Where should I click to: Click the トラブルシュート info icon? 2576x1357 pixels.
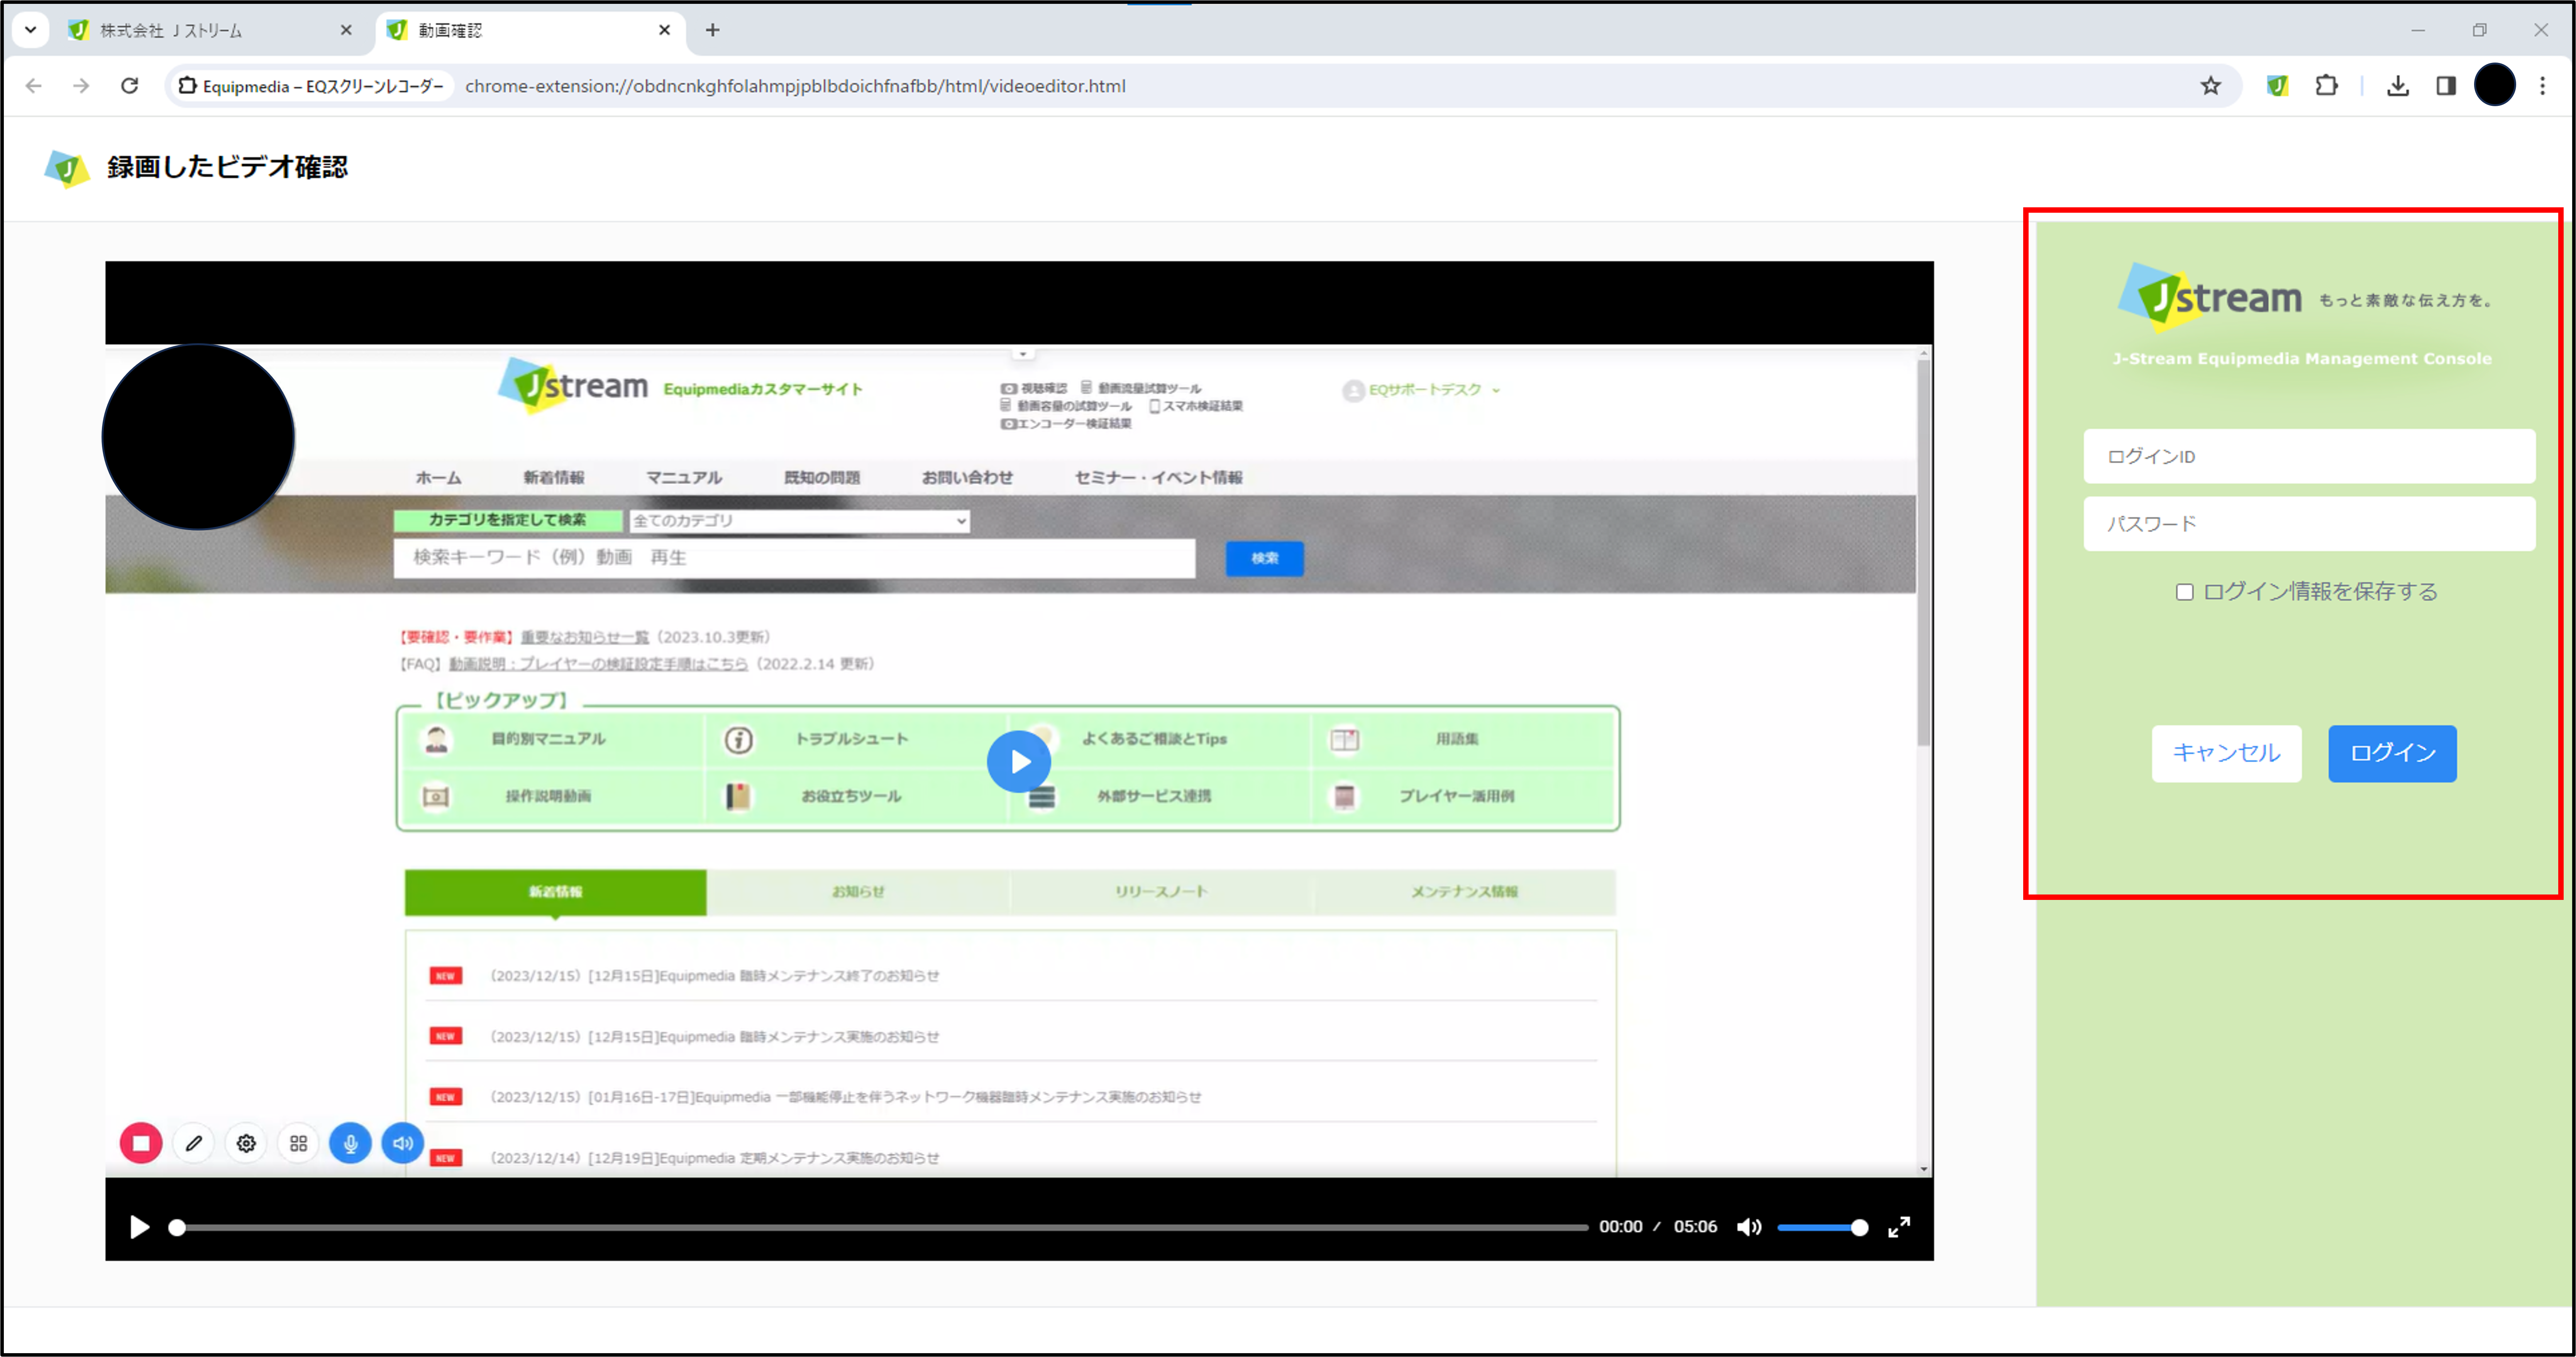pyautogui.click(x=739, y=740)
